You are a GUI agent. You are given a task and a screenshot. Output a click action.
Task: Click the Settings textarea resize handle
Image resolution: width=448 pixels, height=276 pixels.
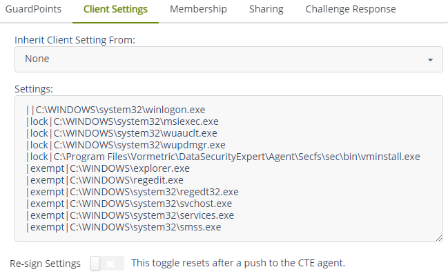[x=439, y=238]
